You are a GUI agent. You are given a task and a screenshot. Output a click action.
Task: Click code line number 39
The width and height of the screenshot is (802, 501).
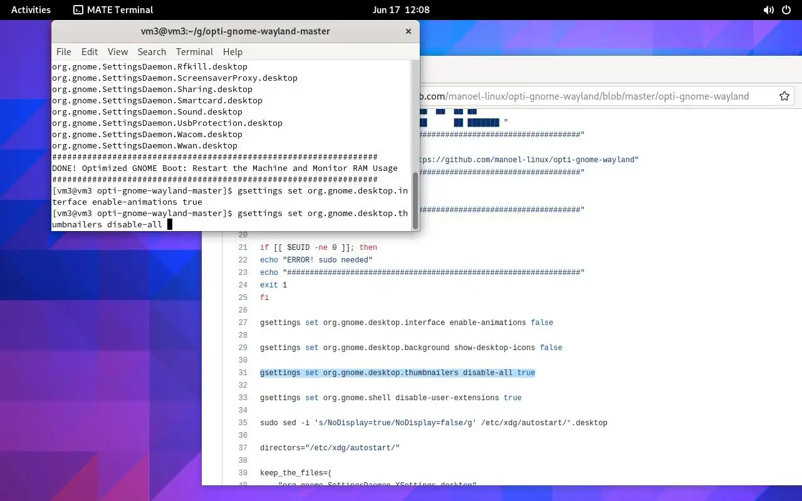pos(242,473)
